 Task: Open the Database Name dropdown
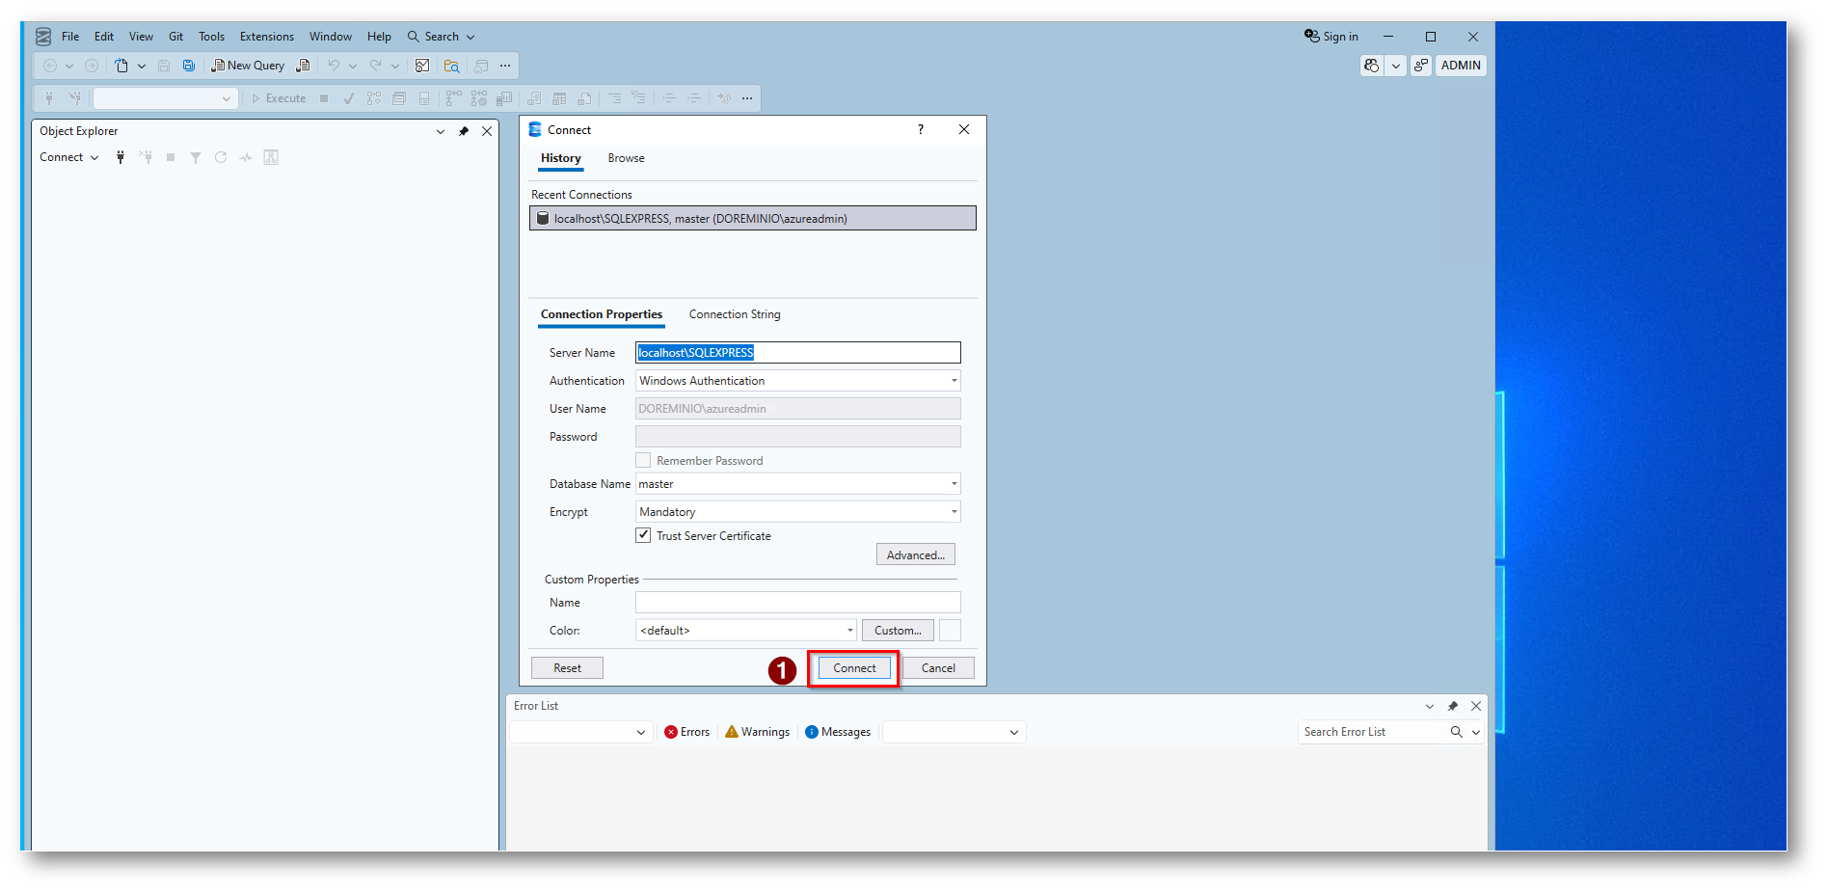tap(954, 484)
